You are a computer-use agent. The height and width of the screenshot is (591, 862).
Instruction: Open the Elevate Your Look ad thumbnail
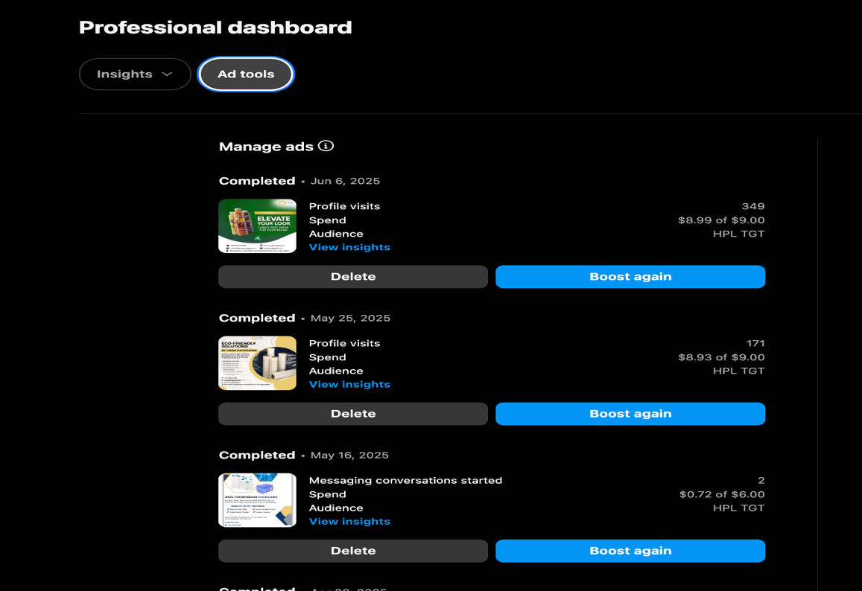(x=257, y=226)
